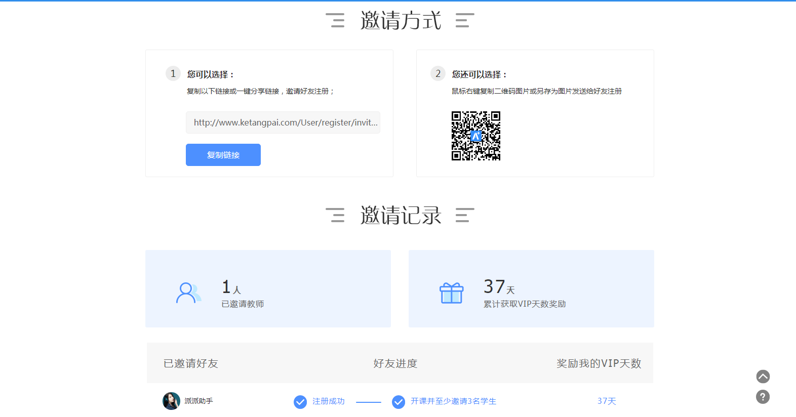Click the 累计获取VIP天数奖励 label
This screenshot has height=417, width=796.
coord(525,304)
